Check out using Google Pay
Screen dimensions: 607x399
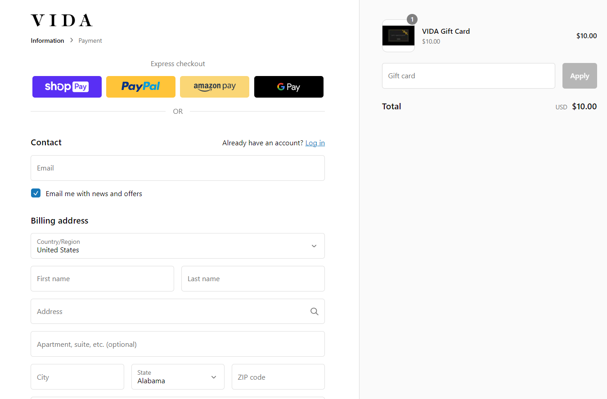pyautogui.click(x=289, y=87)
